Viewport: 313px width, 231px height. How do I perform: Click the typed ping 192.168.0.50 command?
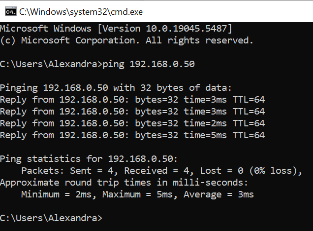[148, 64]
